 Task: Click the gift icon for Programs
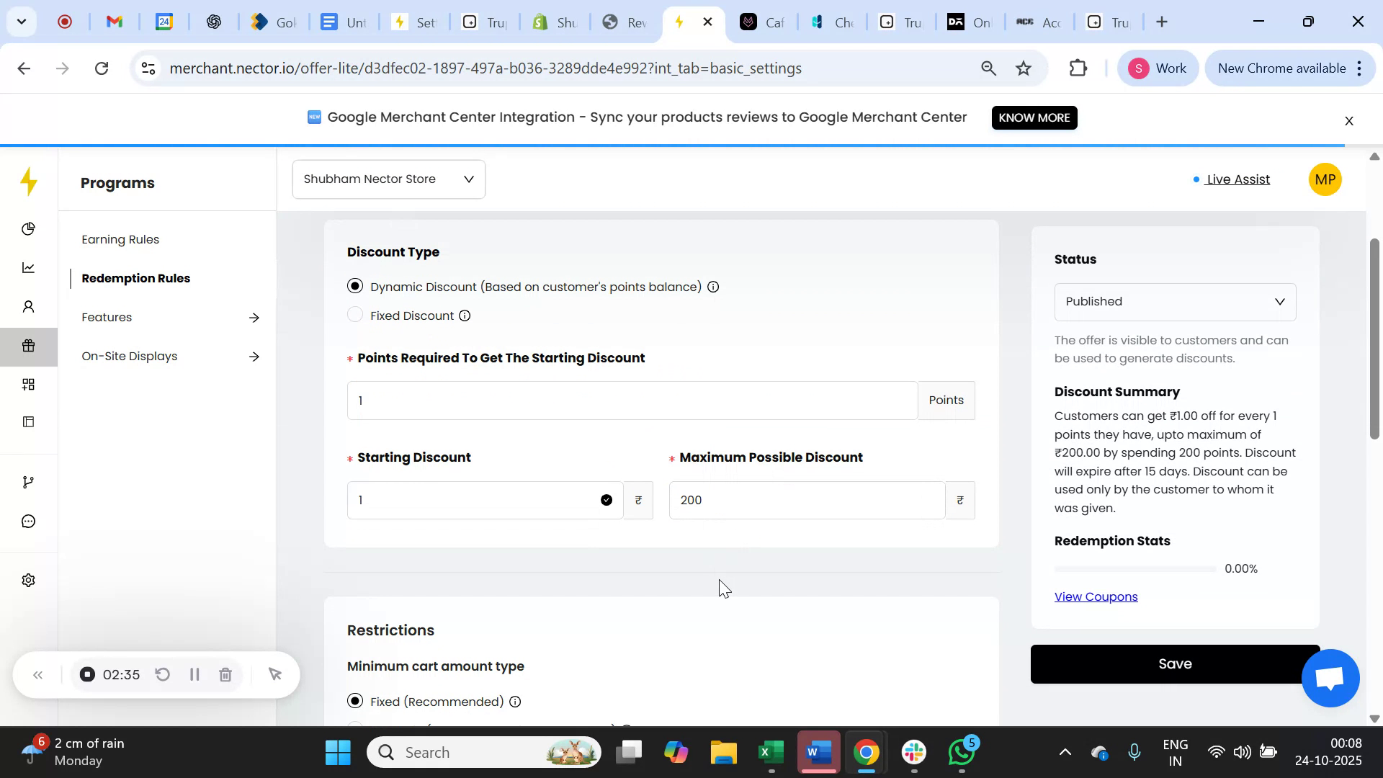29,346
